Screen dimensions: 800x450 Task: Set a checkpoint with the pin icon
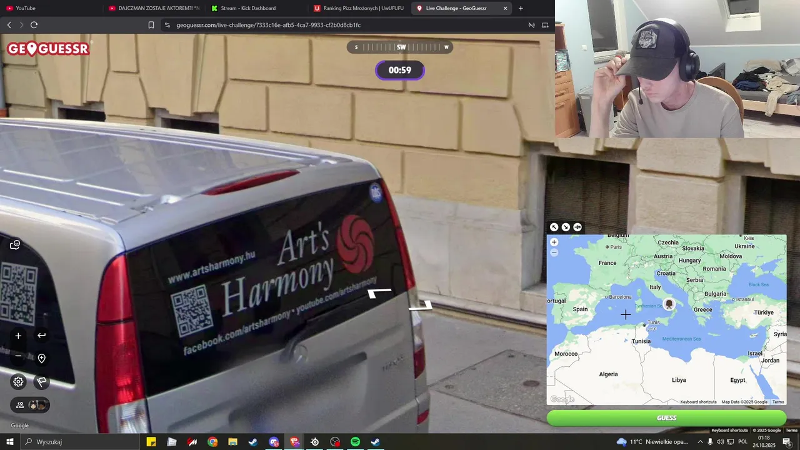click(41, 358)
